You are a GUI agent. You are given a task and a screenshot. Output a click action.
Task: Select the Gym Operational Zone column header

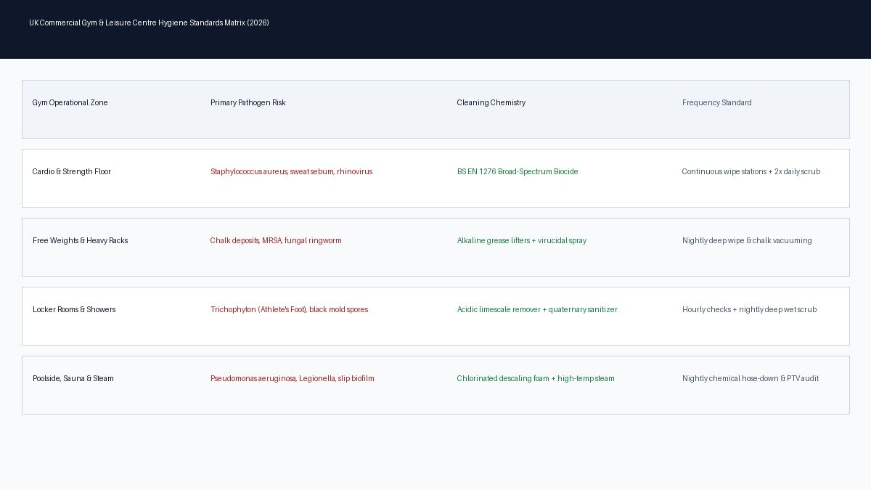click(70, 103)
